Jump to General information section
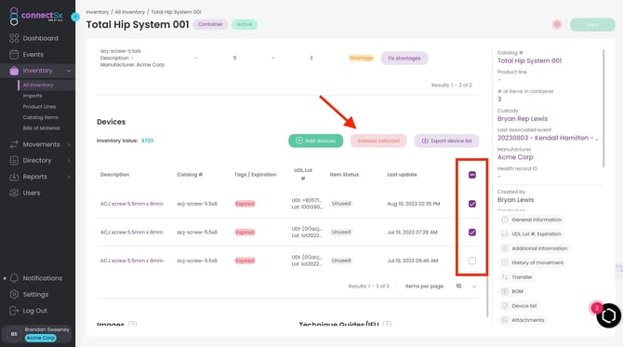Viewport: 623px width, 347px height. tap(532, 220)
